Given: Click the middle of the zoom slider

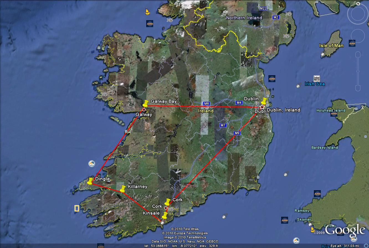Looking at the screenshot, I should coord(357,71).
